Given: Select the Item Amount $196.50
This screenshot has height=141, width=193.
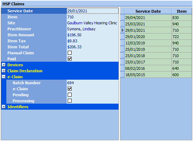Looking at the screenshot, I should coord(92,35).
